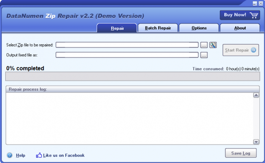Screen dimensions: 265x163
Task: Close the DataNumen Zip Repair window
Action: coord(261,3)
